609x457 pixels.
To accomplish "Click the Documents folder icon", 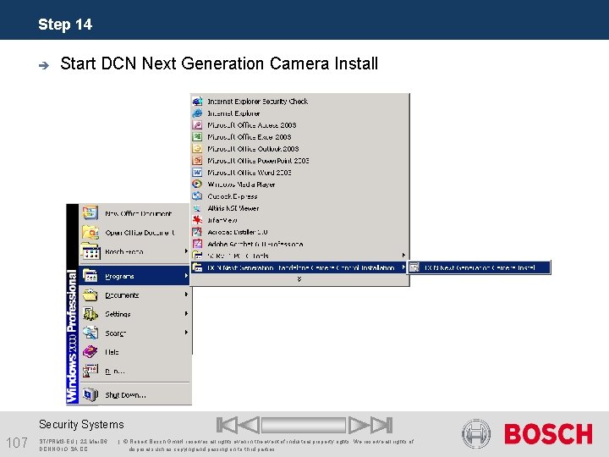I will tap(91, 295).
